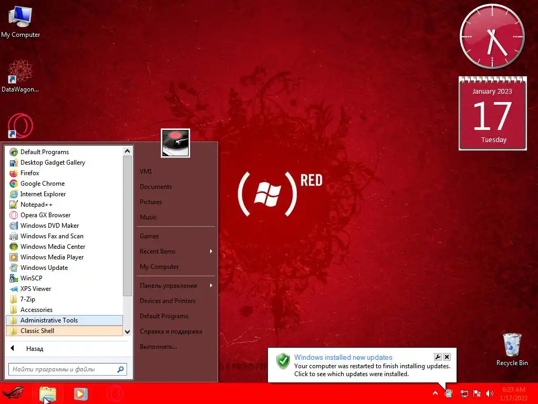The image size is (538, 404).
Task: Launch Windows Media Player from taskbar
Action: pos(80,393)
